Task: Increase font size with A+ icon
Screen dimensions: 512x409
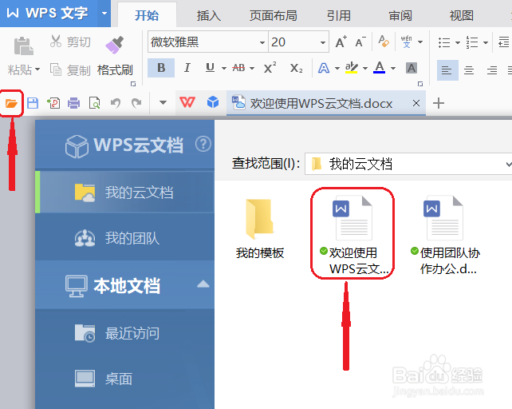Action: pyautogui.click(x=341, y=42)
